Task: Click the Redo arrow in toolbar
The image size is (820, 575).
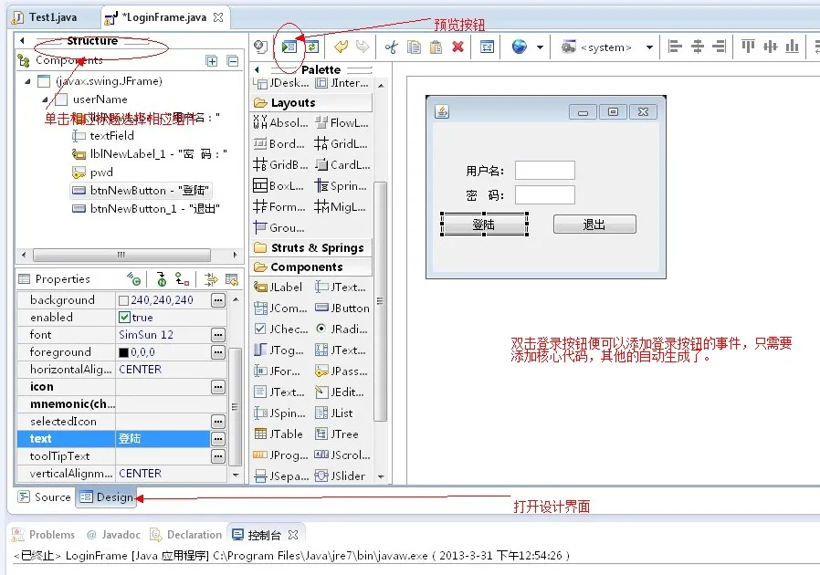Action: (362, 47)
